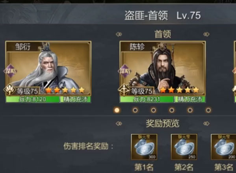Open general 邹衍 hero card

point(48,72)
